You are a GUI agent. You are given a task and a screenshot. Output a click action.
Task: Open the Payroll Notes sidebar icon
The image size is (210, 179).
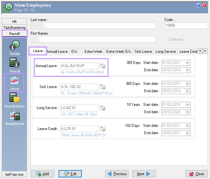(15, 98)
